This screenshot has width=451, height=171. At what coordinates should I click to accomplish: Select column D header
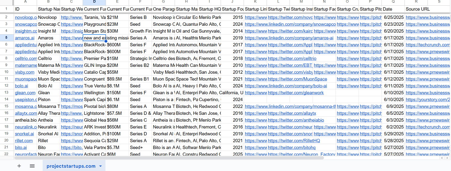[x=94, y=2]
